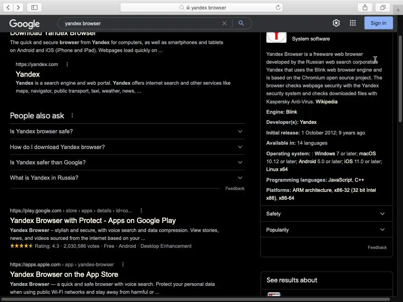Open Google settings gear icon
Screen dimensions: 403x302
click(x=336, y=23)
